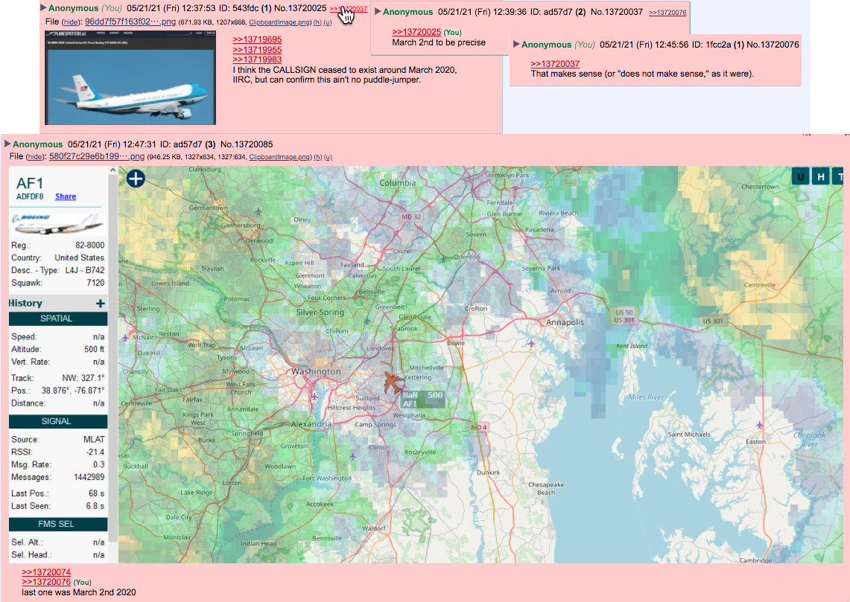850x602 pixels.
Task: Click the Annapolis label on map
Action: click(565, 322)
